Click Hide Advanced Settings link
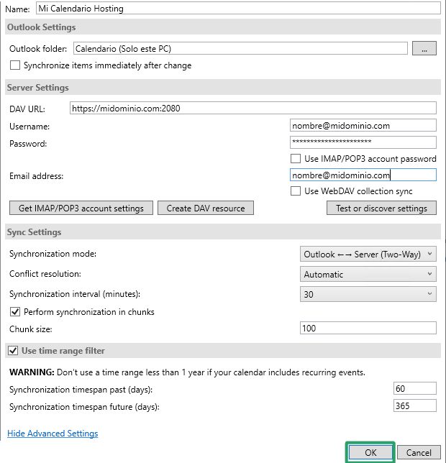Image resolution: width=446 pixels, height=463 pixels. pyautogui.click(x=53, y=434)
